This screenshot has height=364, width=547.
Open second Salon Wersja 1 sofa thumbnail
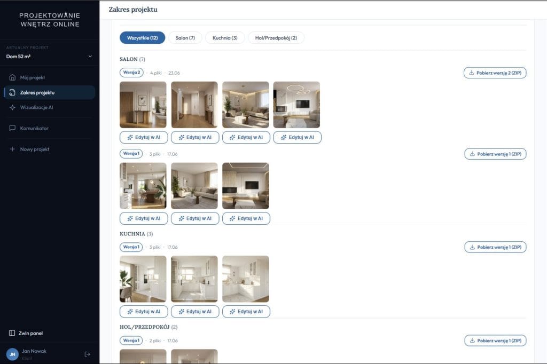pos(194,186)
